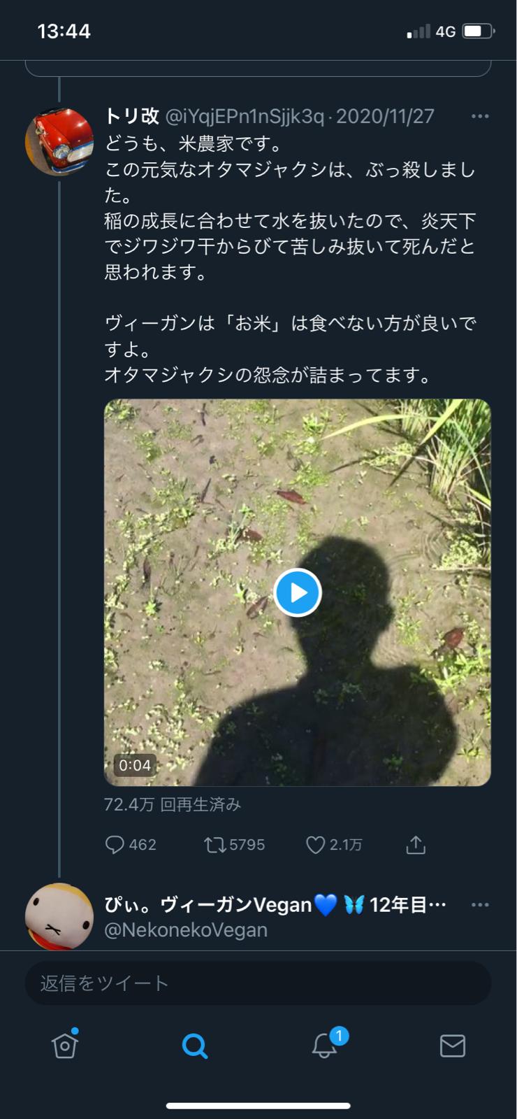517x1119 pixels.
Task: Tap the battery icon in status bar
Action: pos(478,31)
